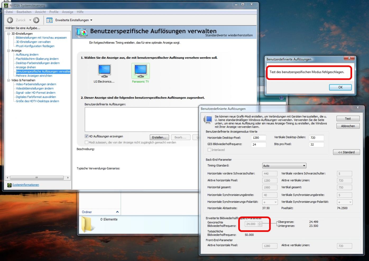
Task: Select Desktop-Farbeinstellungen ändern
Action: point(38,63)
